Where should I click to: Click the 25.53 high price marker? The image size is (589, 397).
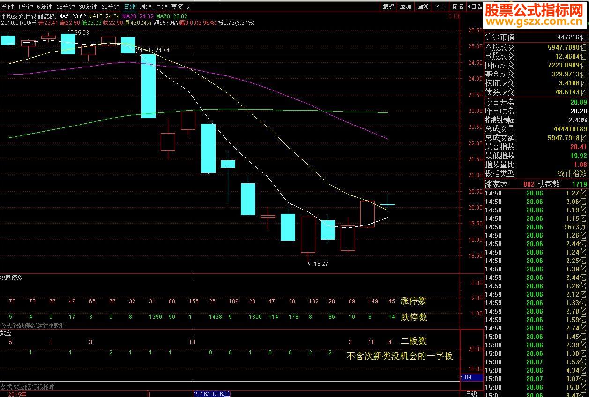pos(81,32)
